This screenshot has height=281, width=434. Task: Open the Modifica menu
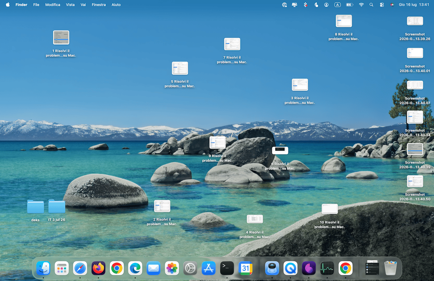pyautogui.click(x=53, y=5)
